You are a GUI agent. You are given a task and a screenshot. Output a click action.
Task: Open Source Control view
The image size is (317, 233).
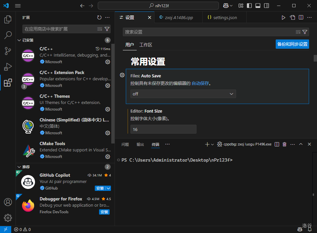[x=8, y=51]
